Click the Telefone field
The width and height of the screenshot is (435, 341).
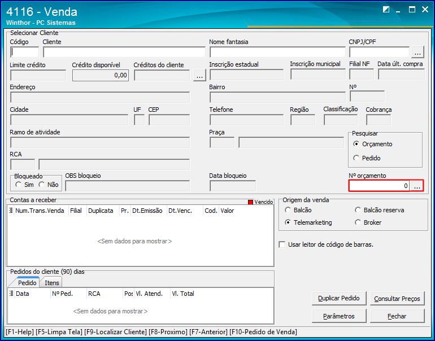[247, 120]
